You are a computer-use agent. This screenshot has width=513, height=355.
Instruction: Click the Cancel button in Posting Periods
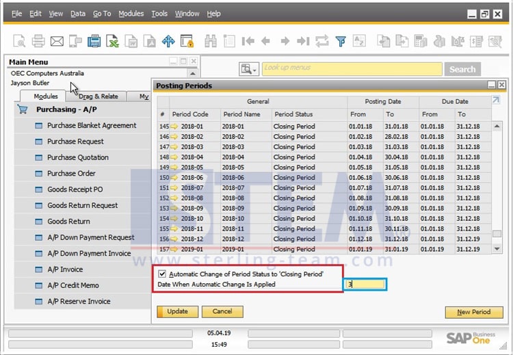222,311
